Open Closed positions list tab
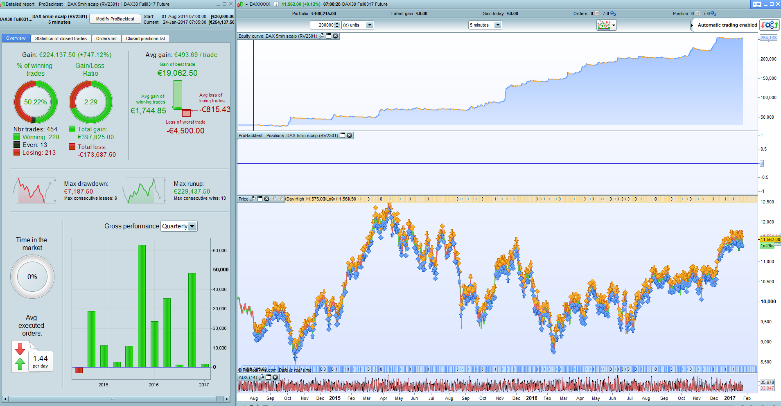This screenshot has width=781, height=406. pyautogui.click(x=145, y=38)
